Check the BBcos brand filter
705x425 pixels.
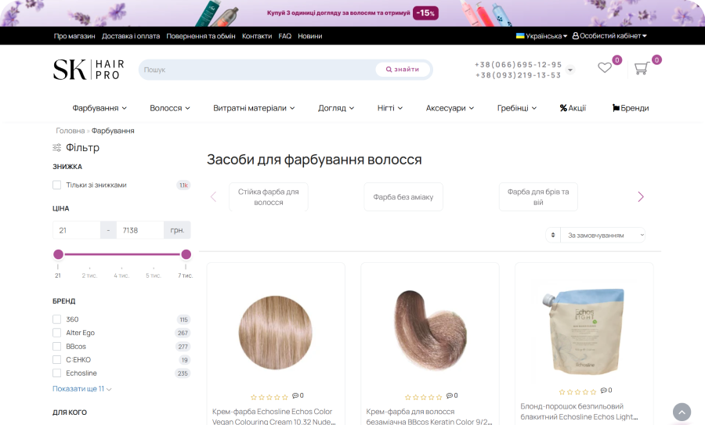(x=56, y=346)
